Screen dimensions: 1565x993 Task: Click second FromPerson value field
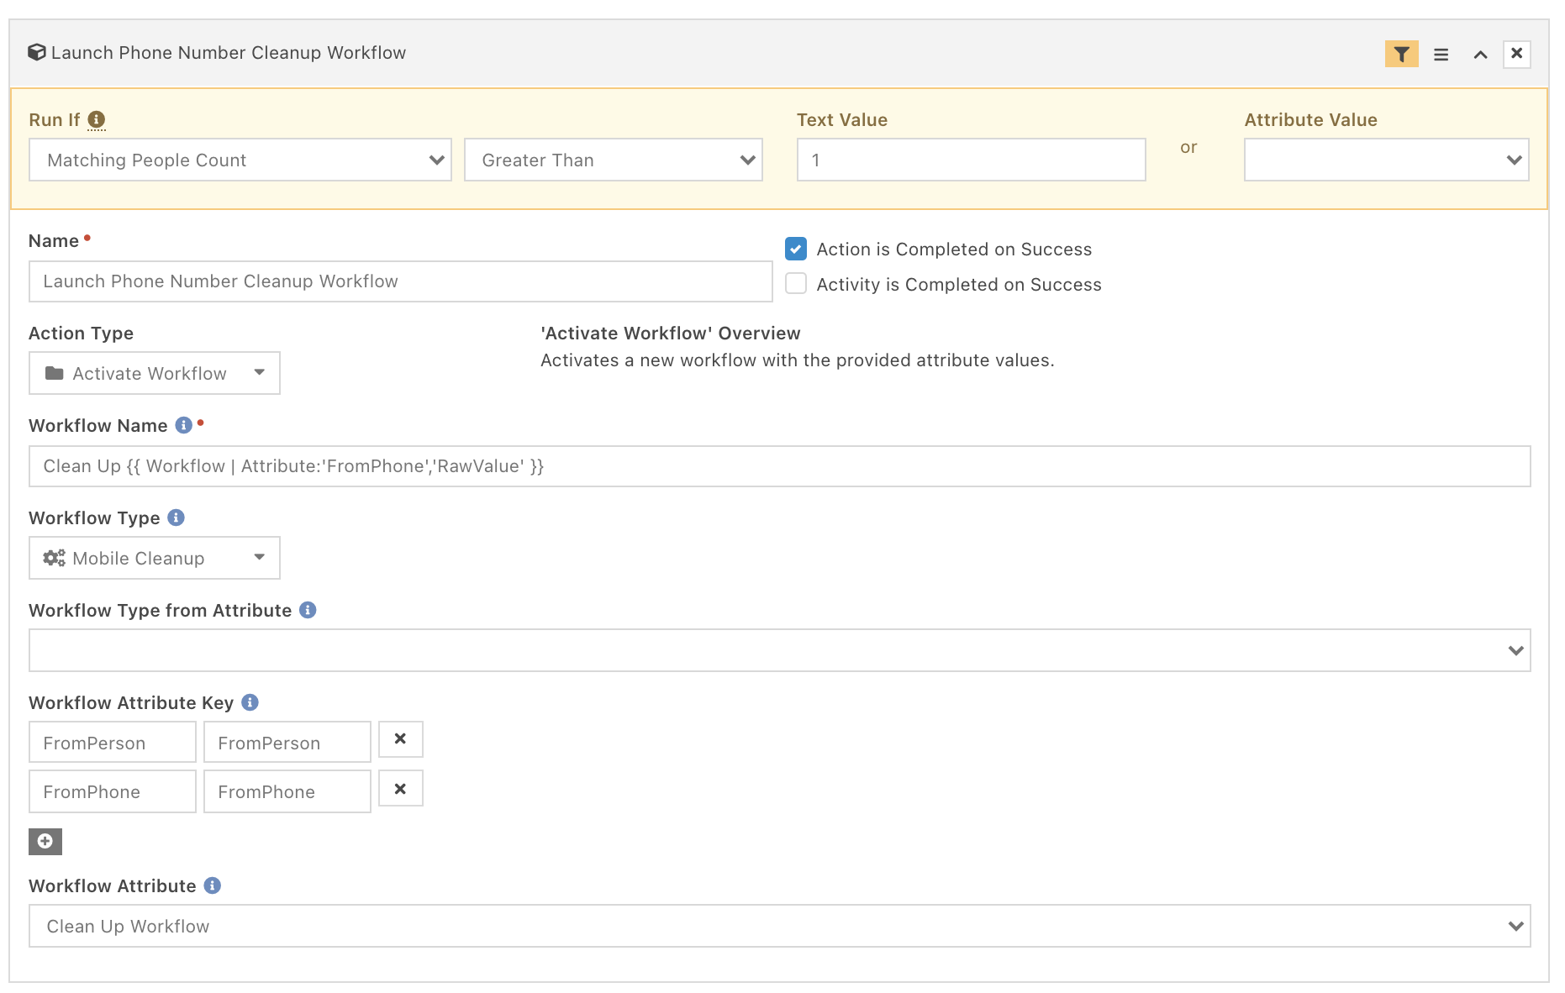pyautogui.click(x=287, y=743)
